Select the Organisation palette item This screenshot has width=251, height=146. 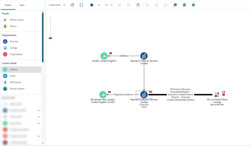tap(21, 54)
